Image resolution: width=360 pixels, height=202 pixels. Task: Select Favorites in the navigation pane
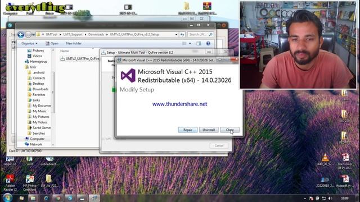36,95
